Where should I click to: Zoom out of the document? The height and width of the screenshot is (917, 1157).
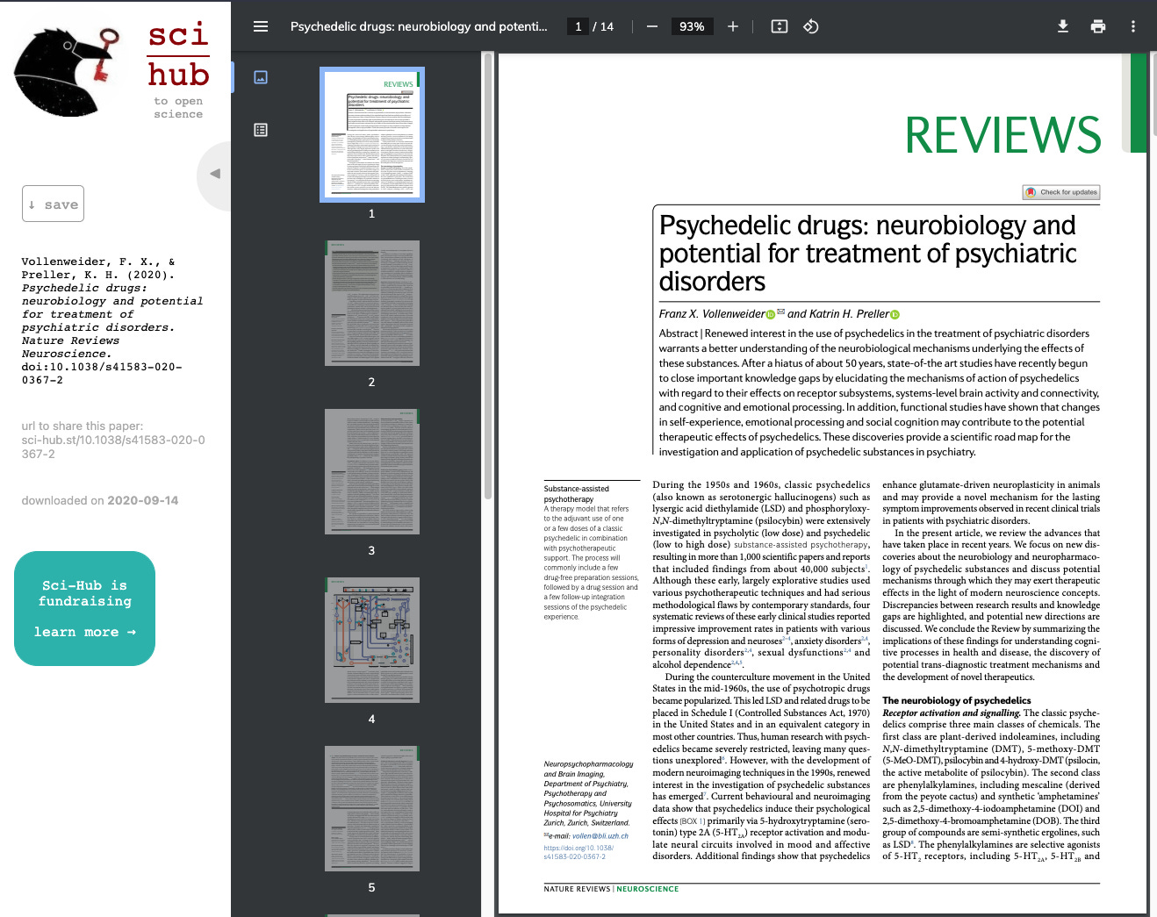coord(651,26)
